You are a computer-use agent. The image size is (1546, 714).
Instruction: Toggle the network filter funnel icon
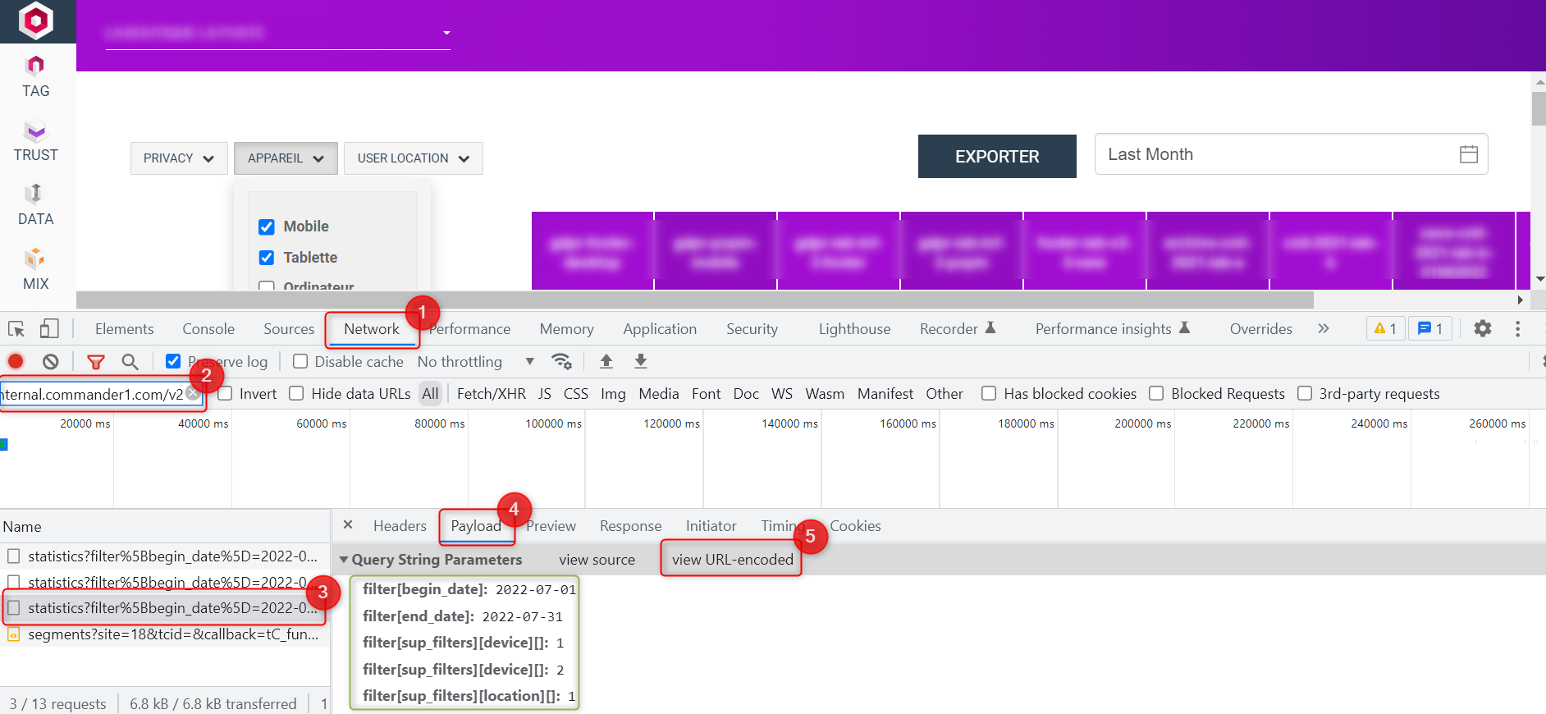[x=96, y=361]
